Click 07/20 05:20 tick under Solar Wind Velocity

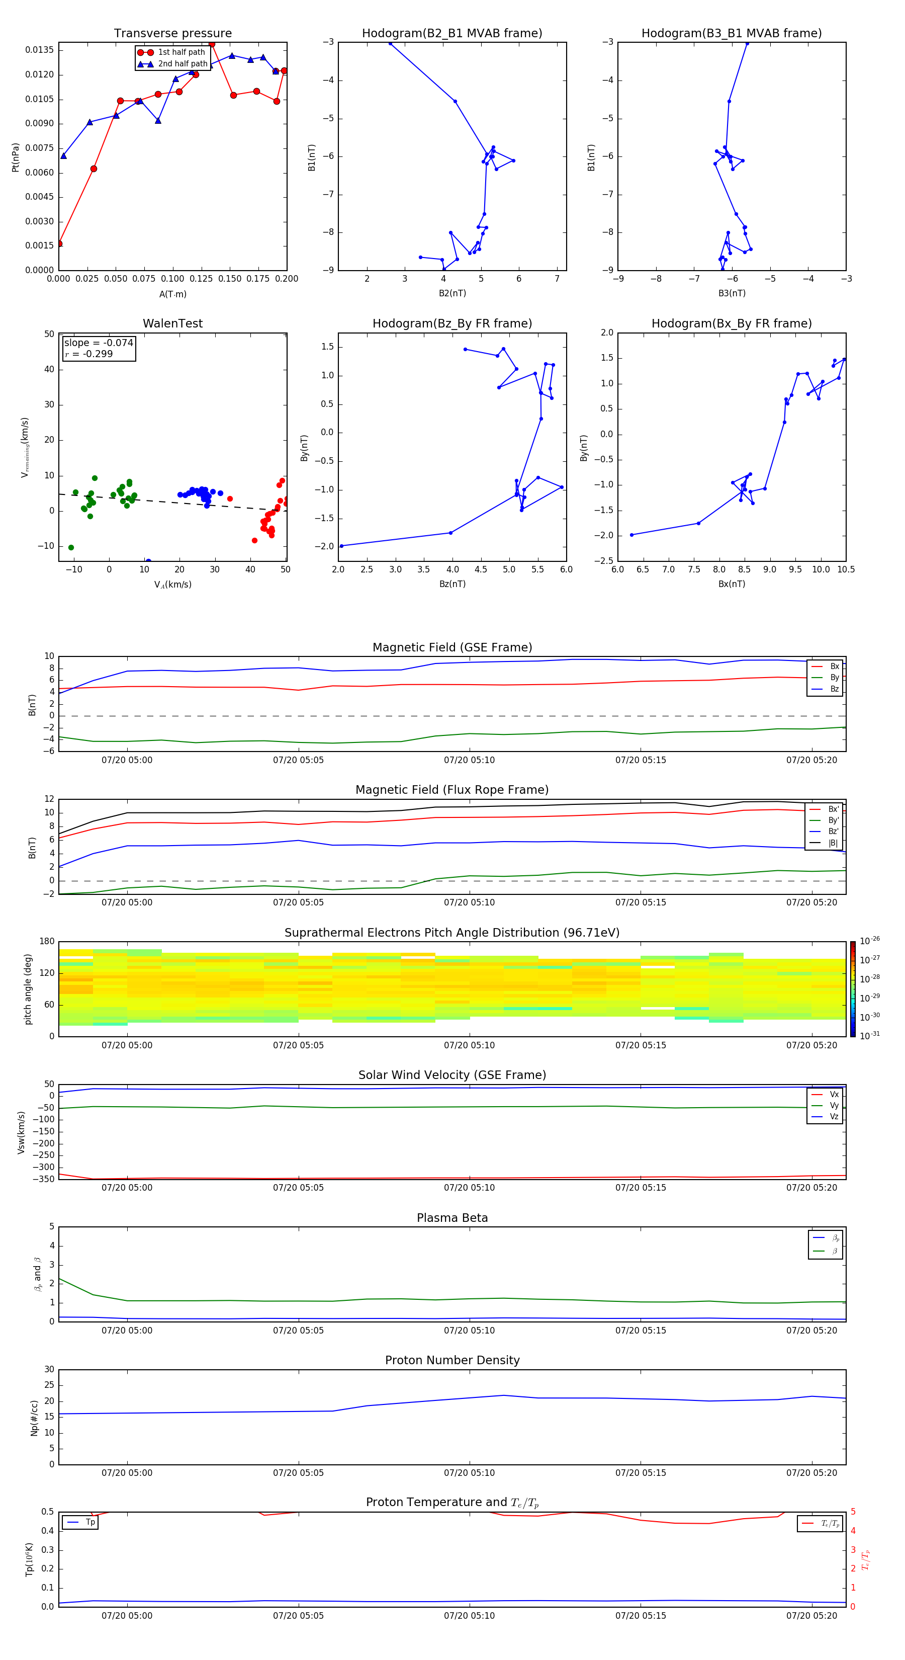[x=811, y=1188]
